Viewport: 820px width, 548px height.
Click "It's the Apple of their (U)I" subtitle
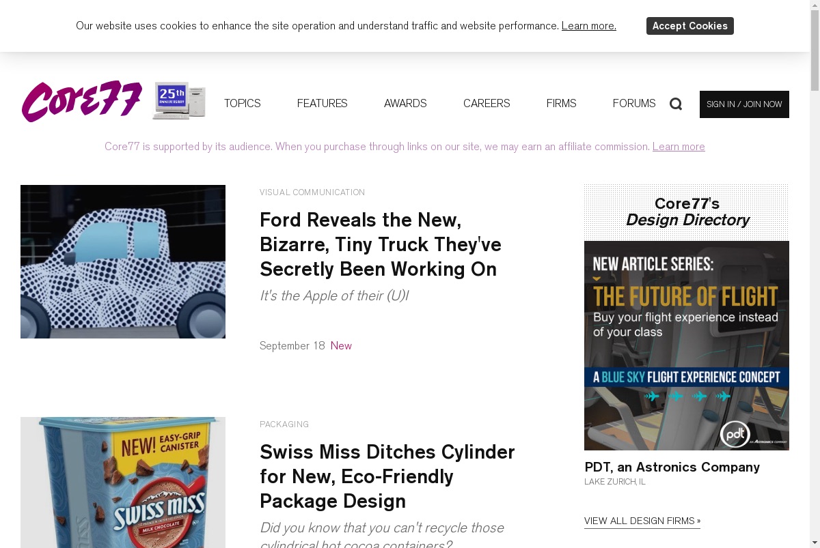[x=334, y=295]
